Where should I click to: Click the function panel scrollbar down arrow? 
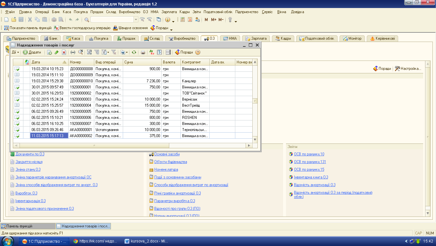[x=427, y=213]
